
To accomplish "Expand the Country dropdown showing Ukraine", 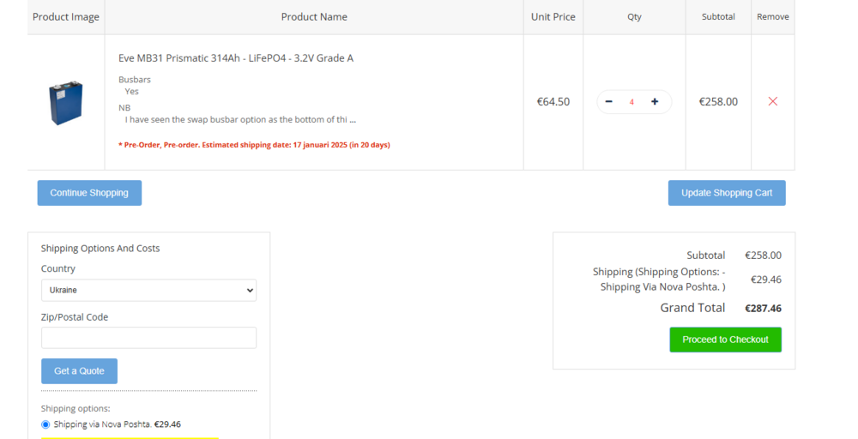I will point(148,290).
